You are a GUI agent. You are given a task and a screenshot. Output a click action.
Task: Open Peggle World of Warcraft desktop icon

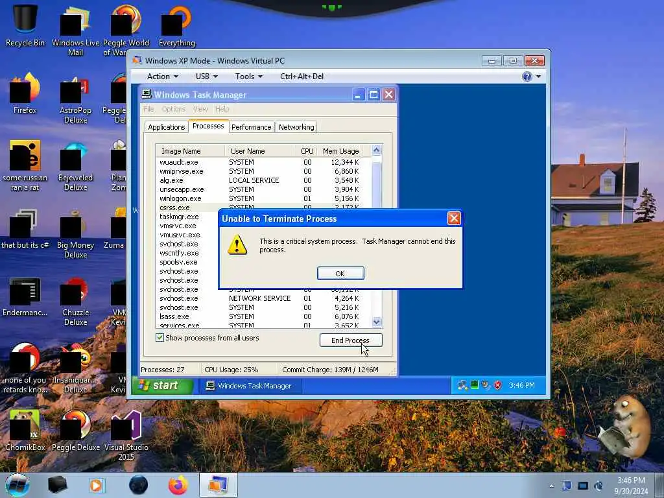(x=126, y=30)
